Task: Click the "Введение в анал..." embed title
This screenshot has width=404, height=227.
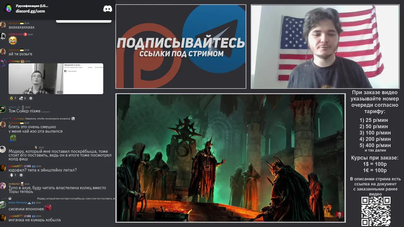Action: [x=73, y=65]
